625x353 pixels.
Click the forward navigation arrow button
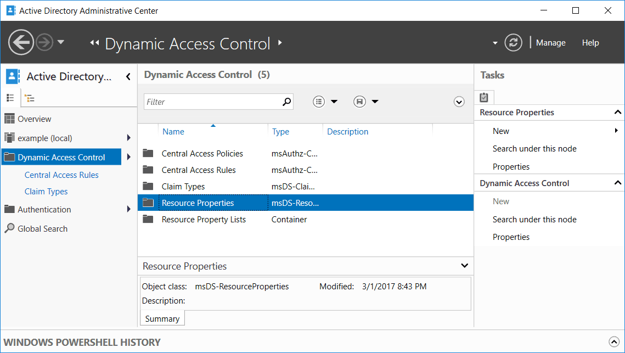[x=44, y=42]
